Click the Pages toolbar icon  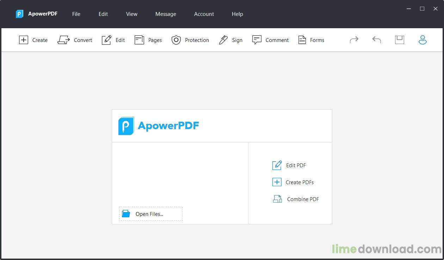click(139, 40)
